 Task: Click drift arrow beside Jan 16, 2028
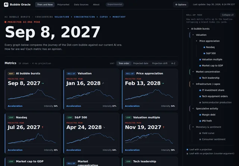[103, 83]
